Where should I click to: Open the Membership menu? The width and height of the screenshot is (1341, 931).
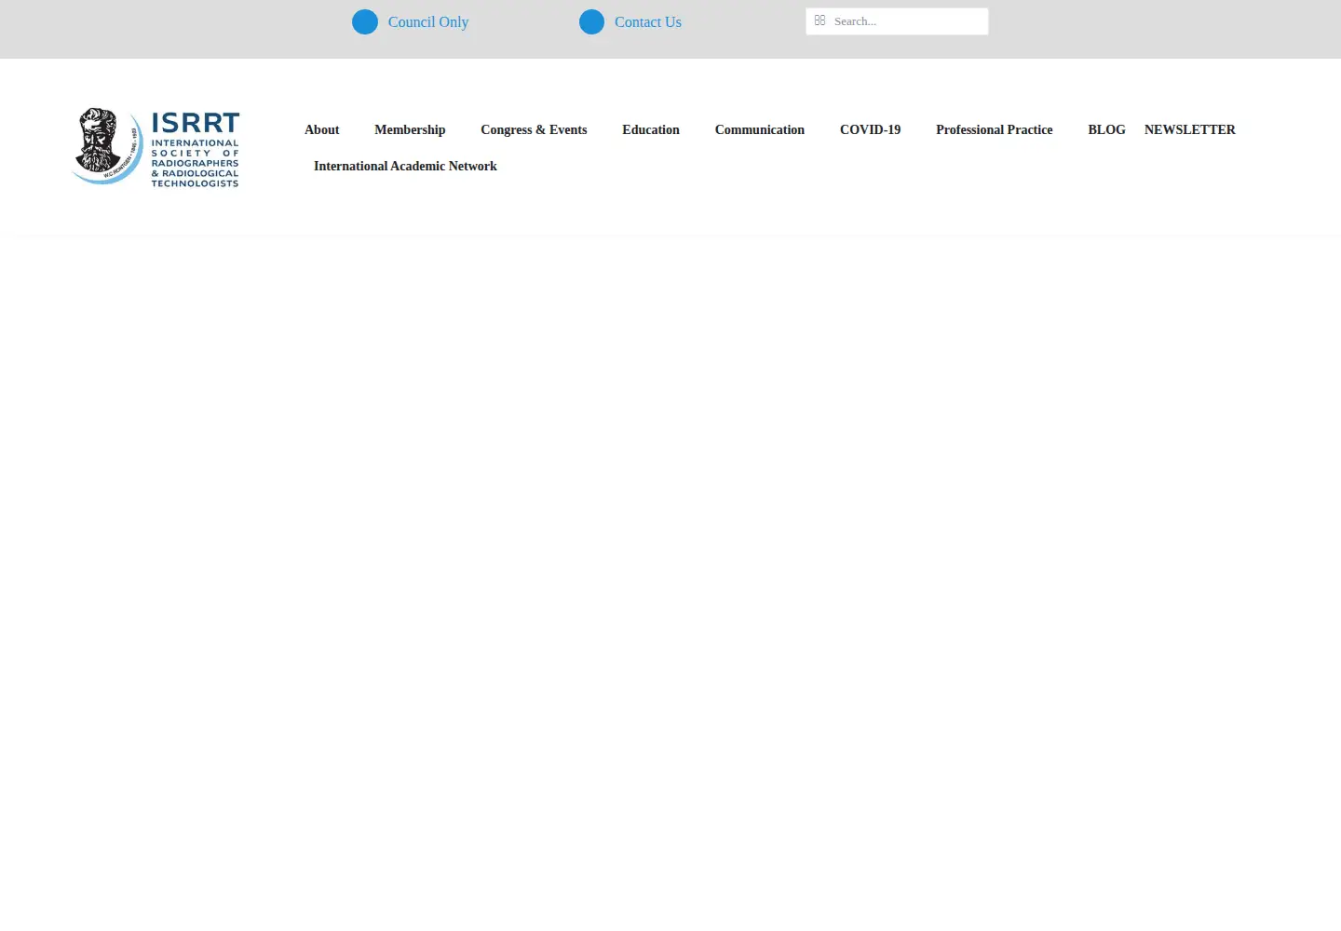[410, 130]
